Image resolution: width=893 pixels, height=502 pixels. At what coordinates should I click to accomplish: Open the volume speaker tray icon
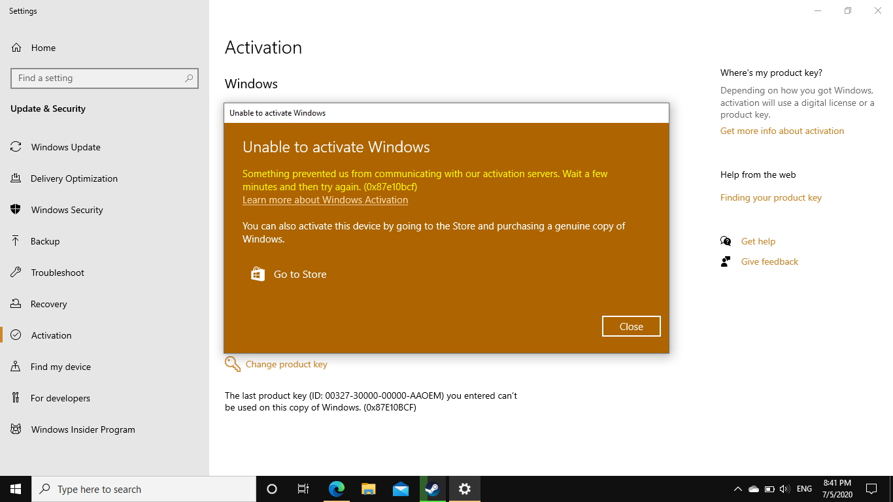[x=785, y=489]
